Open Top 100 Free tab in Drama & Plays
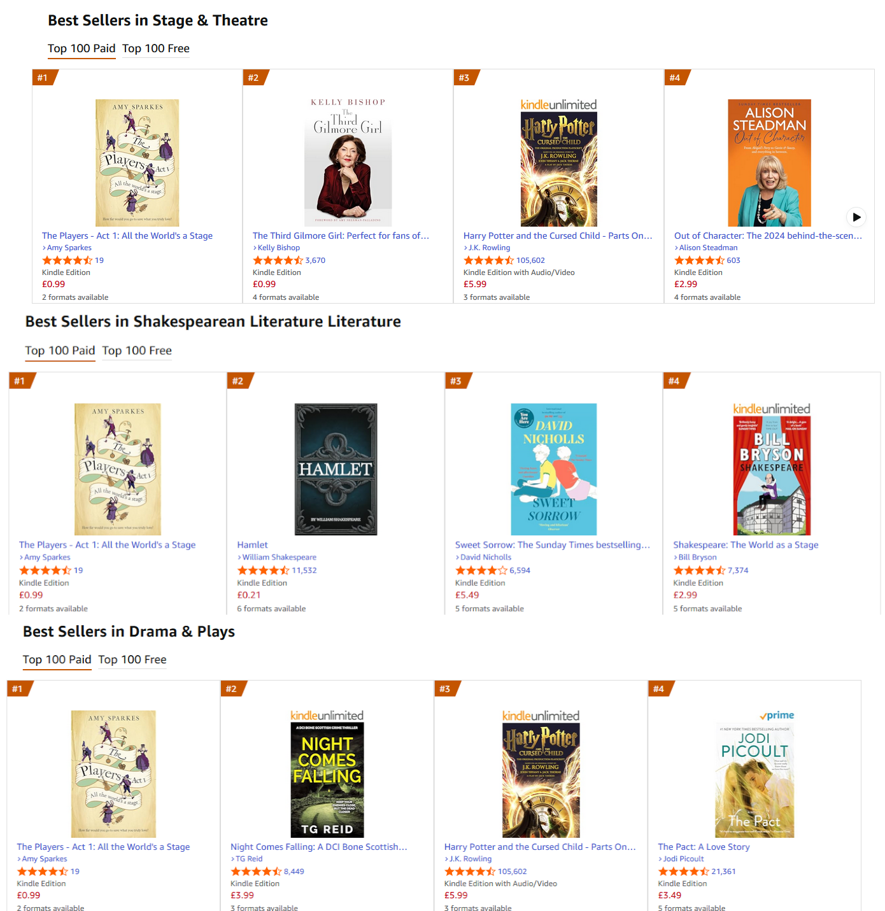This screenshot has width=885, height=911. [132, 660]
